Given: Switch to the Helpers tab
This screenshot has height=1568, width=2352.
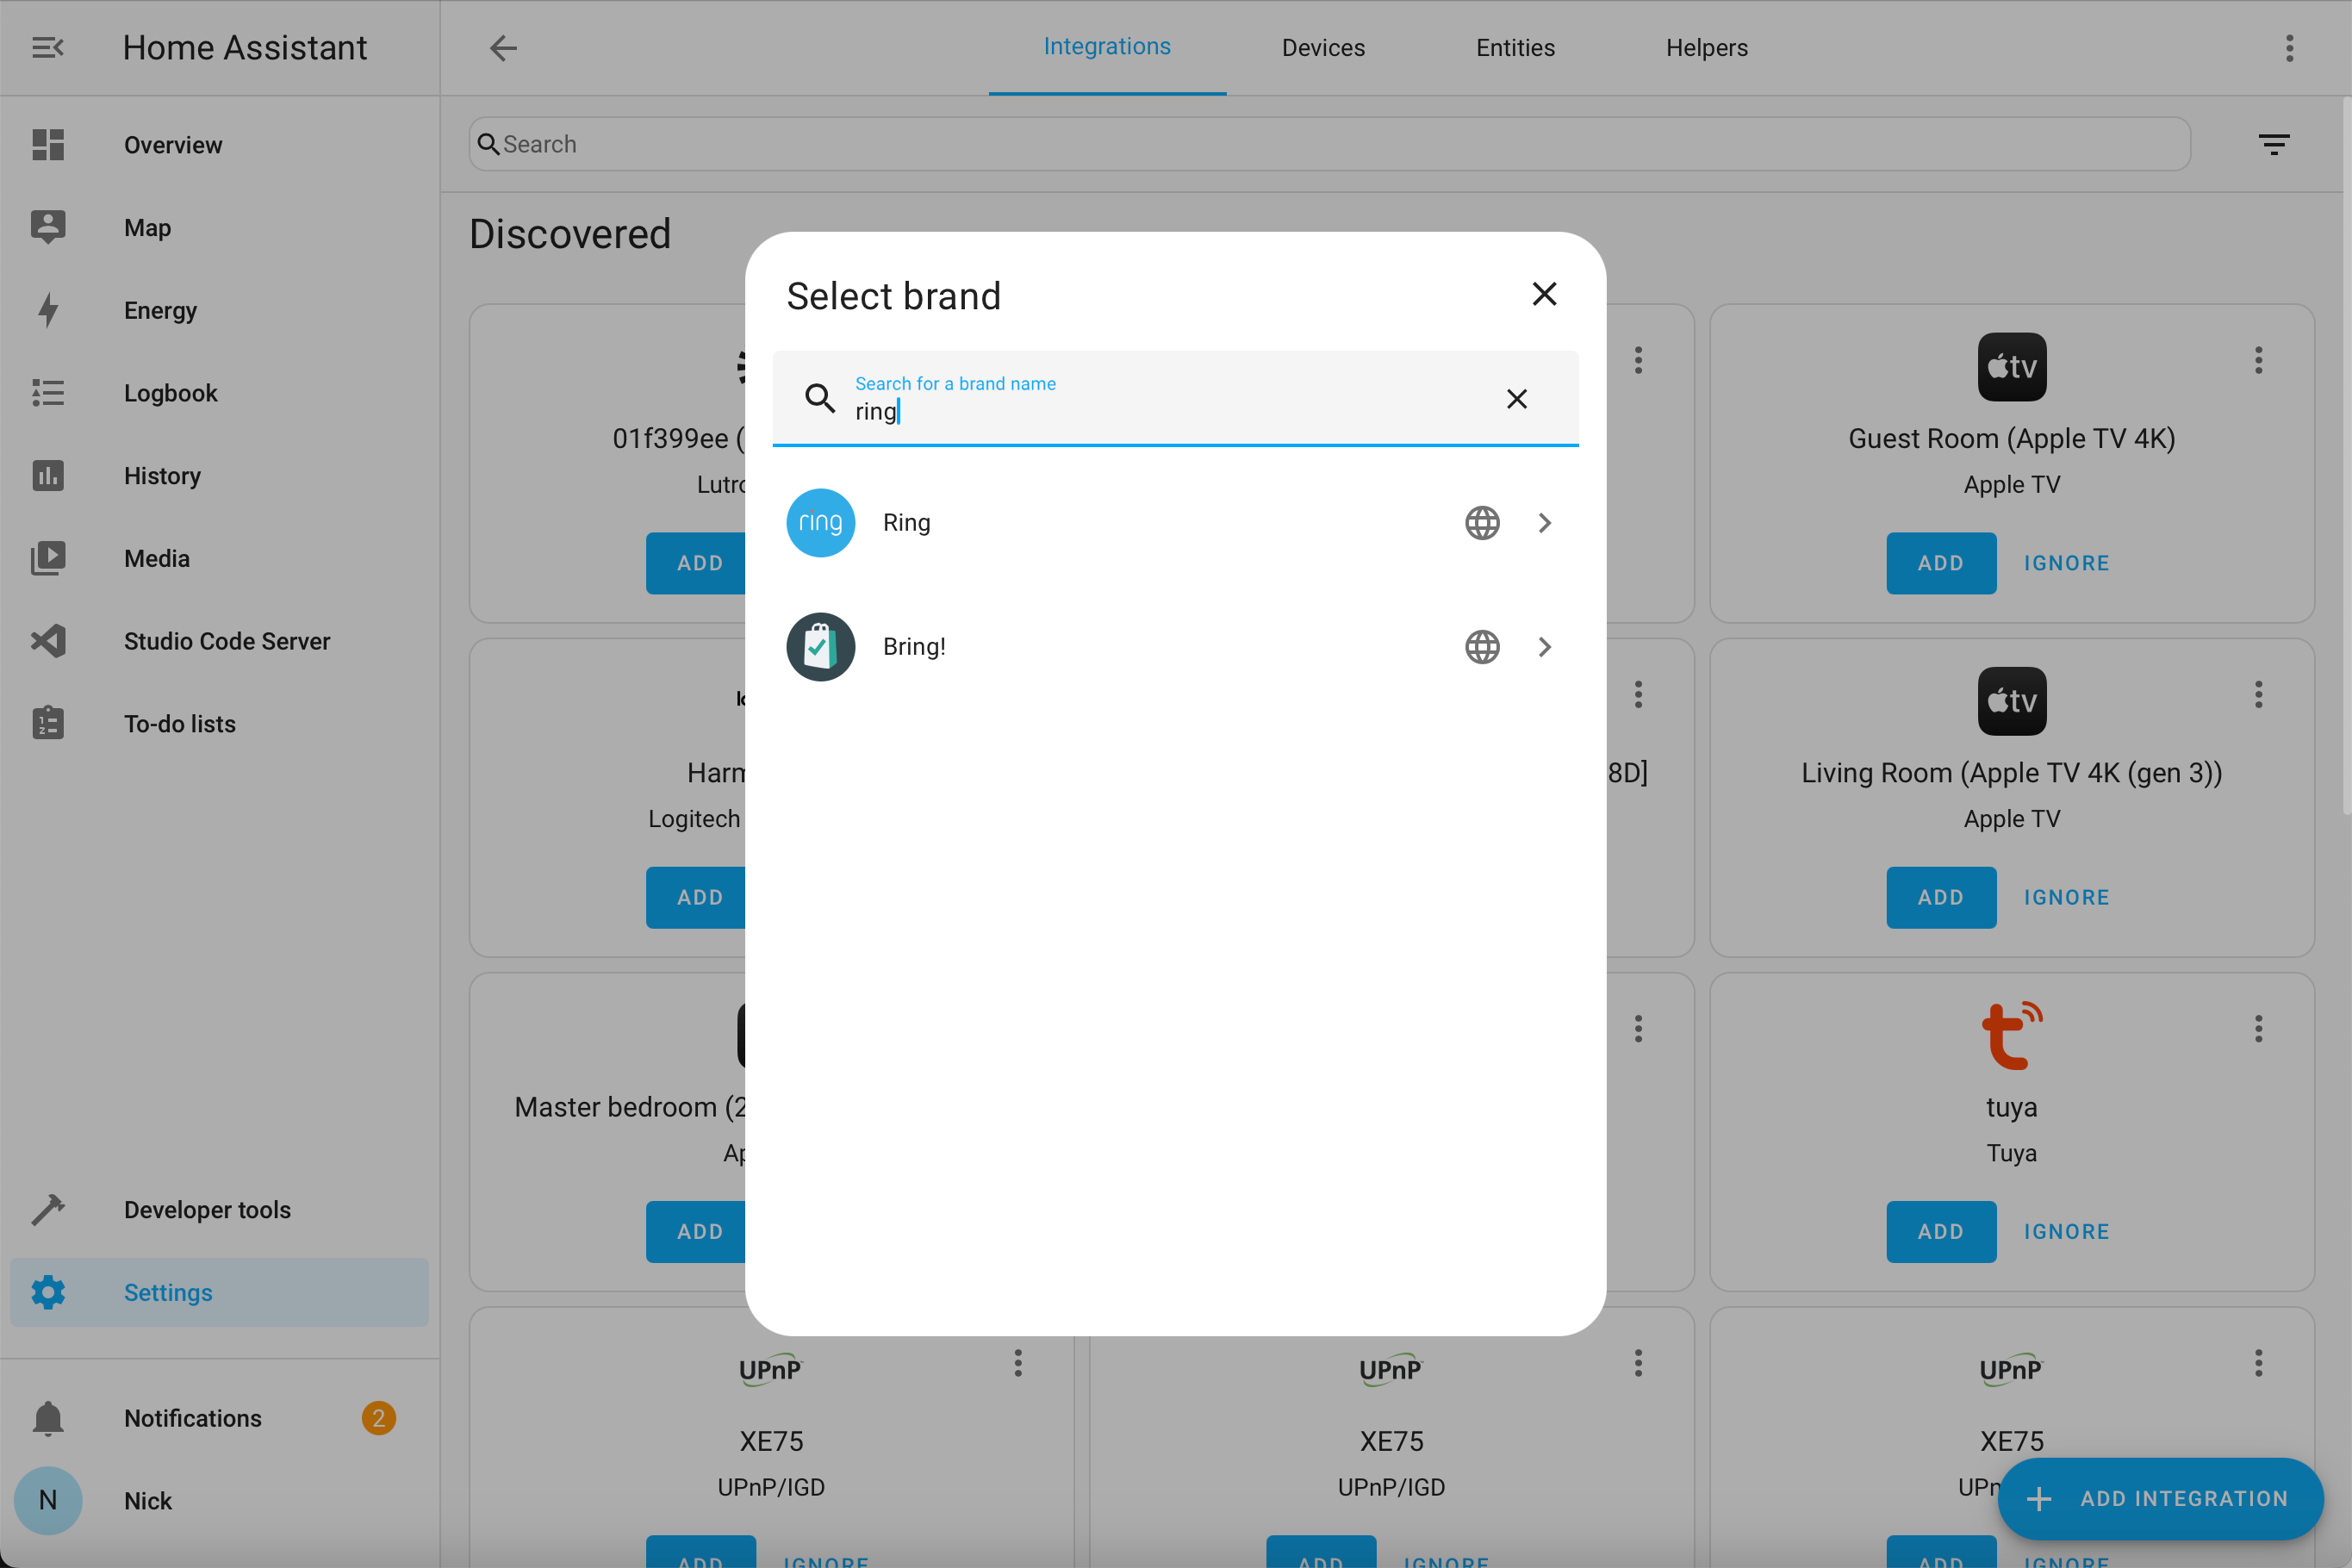Looking at the screenshot, I should click(x=1706, y=47).
